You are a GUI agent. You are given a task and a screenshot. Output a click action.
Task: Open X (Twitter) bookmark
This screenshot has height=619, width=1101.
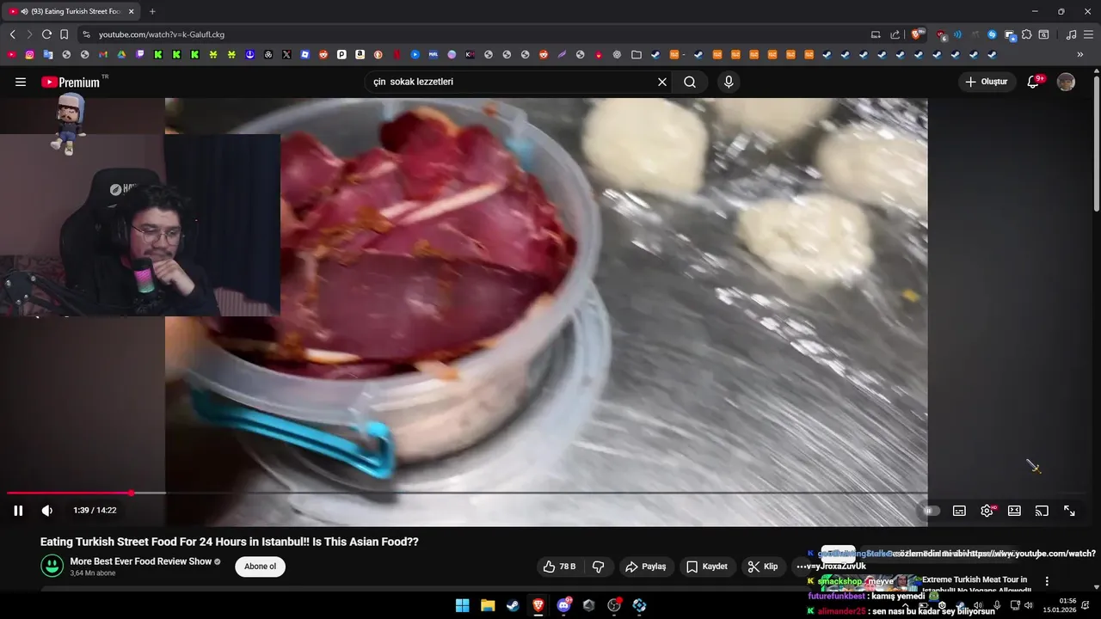(x=286, y=54)
